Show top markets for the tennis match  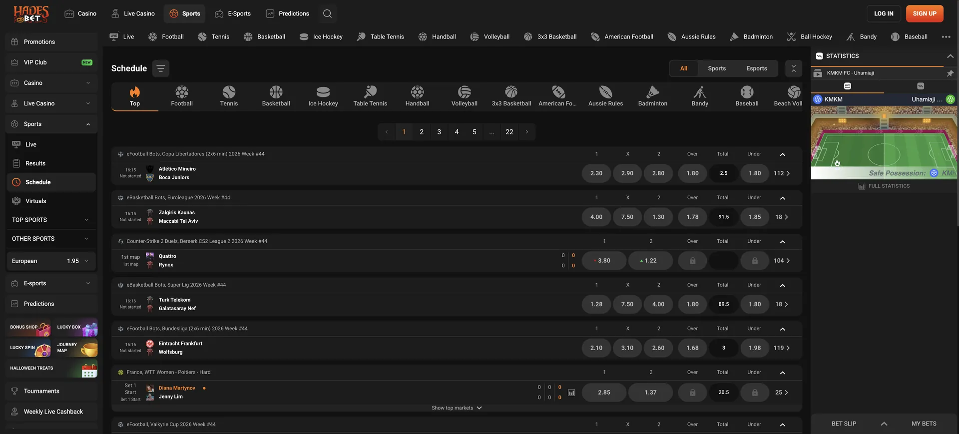click(x=457, y=408)
